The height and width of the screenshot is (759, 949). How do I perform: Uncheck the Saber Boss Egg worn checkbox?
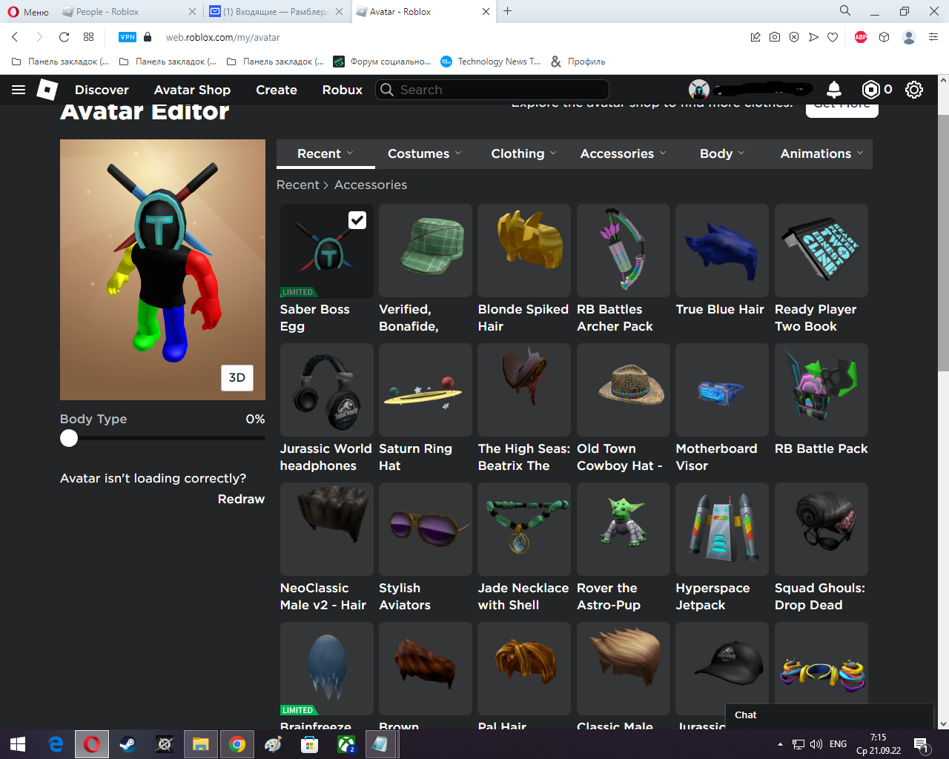point(357,220)
